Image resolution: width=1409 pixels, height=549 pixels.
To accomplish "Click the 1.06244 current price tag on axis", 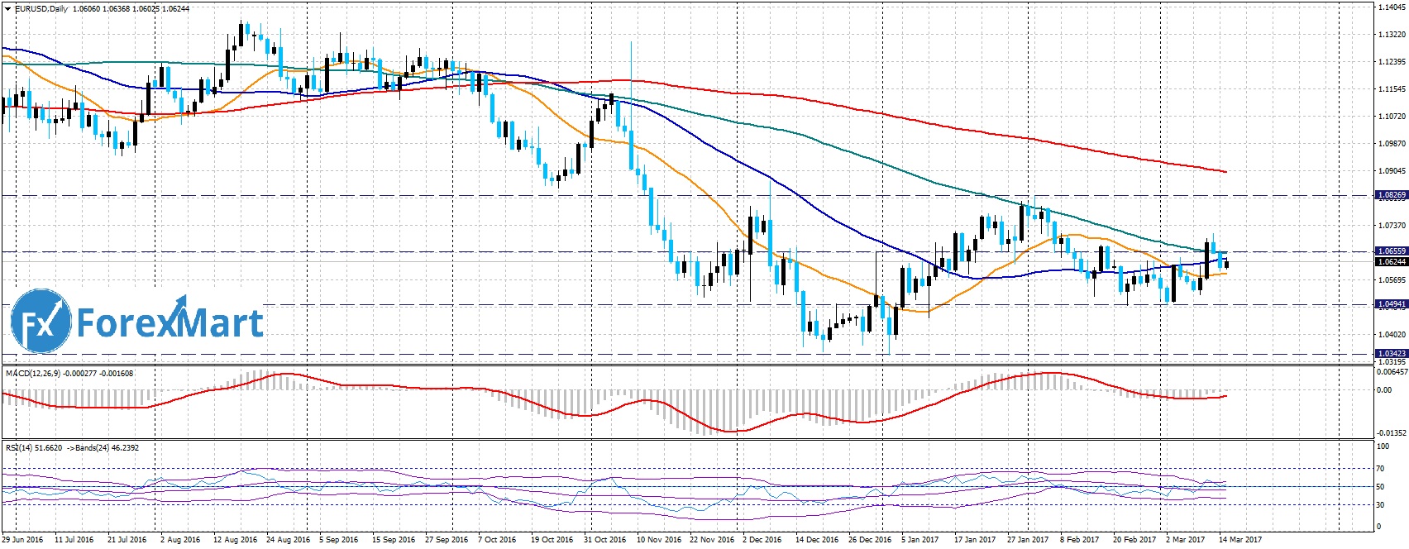I will [1391, 262].
